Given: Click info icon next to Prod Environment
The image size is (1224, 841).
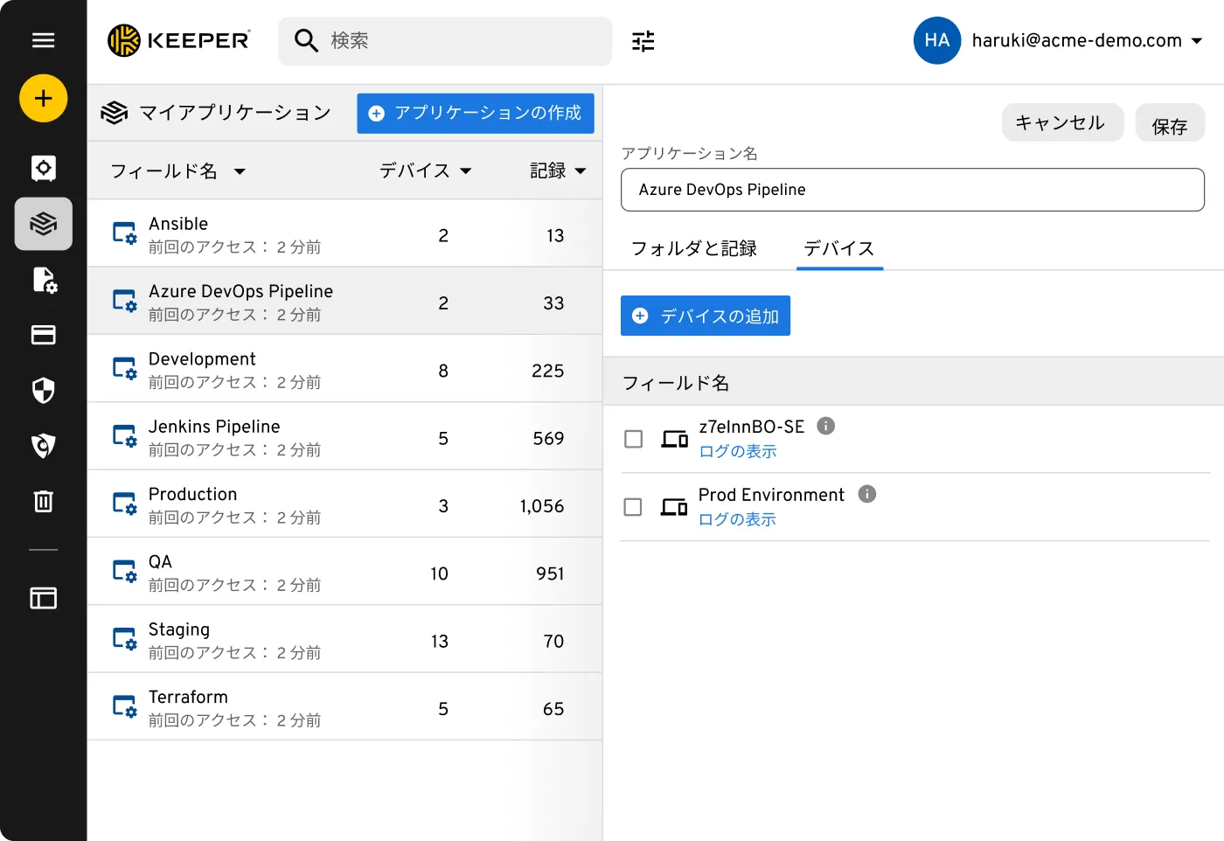Looking at the screenshot, I should [866, 494].
